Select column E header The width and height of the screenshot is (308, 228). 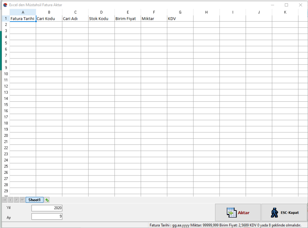coord(128,12)
